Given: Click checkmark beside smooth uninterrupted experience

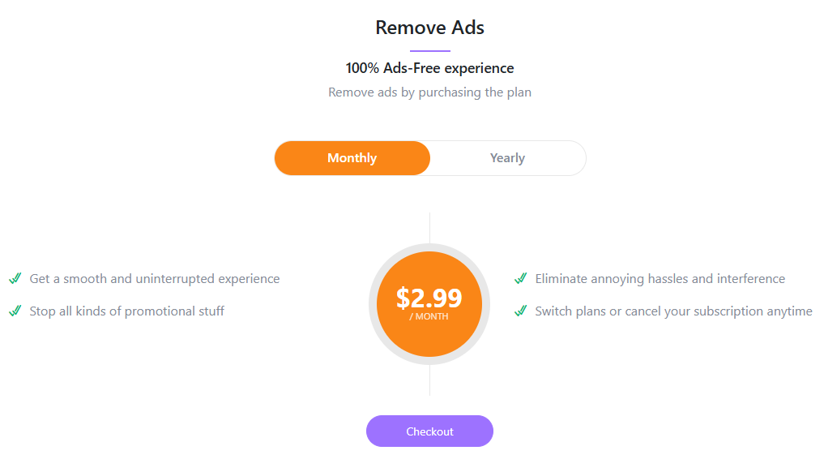Looking at the screenshot, I should pos(15,278).
